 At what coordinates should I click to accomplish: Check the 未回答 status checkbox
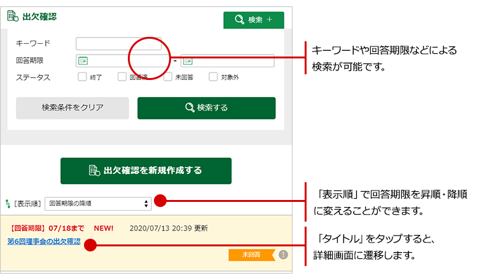(168, 77)
